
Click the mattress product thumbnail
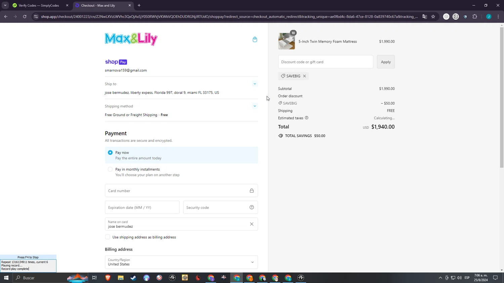point(287,41)
